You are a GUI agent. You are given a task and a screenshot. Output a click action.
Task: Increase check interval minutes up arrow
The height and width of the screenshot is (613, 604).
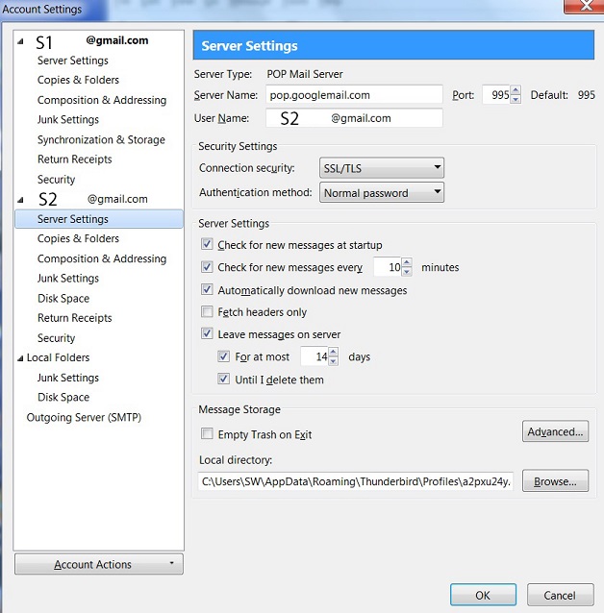click(x=407, y=262)
